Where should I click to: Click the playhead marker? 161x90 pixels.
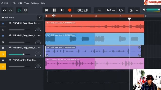click(129, 19)
